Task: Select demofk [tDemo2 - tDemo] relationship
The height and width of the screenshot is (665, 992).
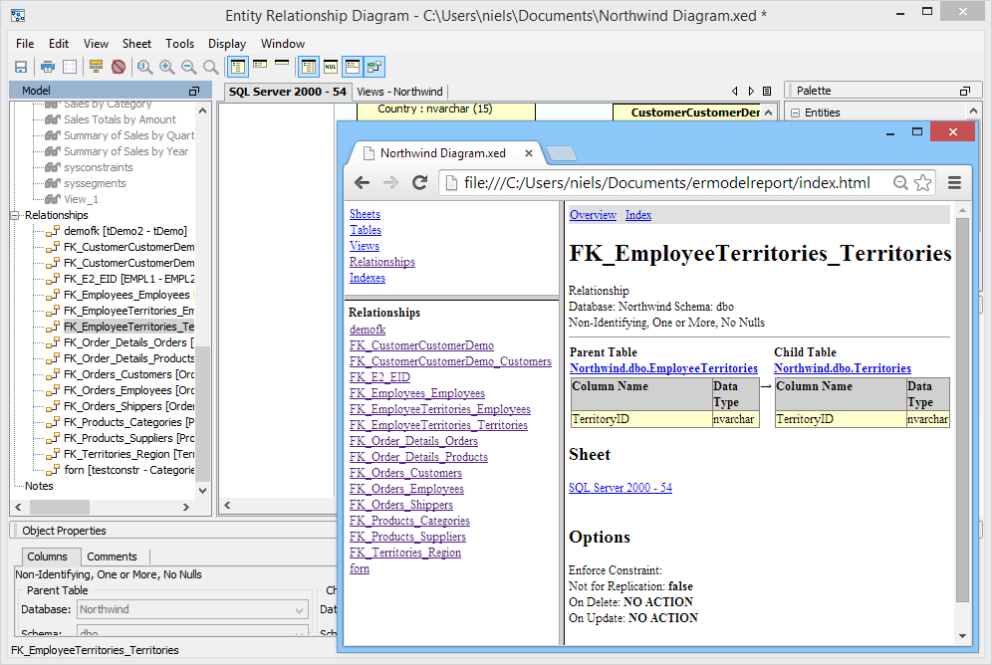Action: (x=125, y=231)
